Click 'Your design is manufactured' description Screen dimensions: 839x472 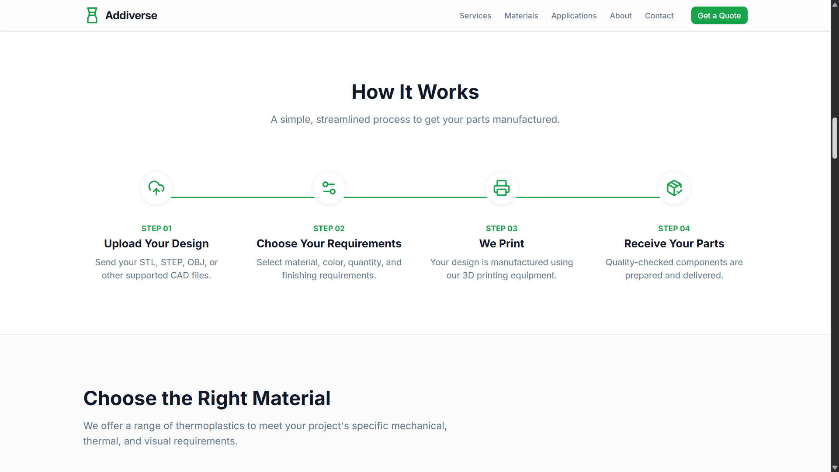pos(502,269)
